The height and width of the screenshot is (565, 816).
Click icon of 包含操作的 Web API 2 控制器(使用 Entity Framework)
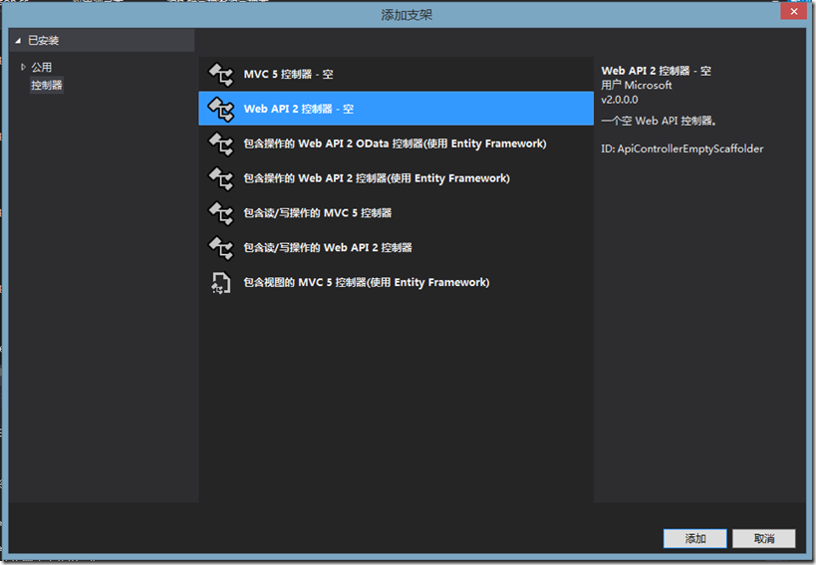(x=221, y=178)
